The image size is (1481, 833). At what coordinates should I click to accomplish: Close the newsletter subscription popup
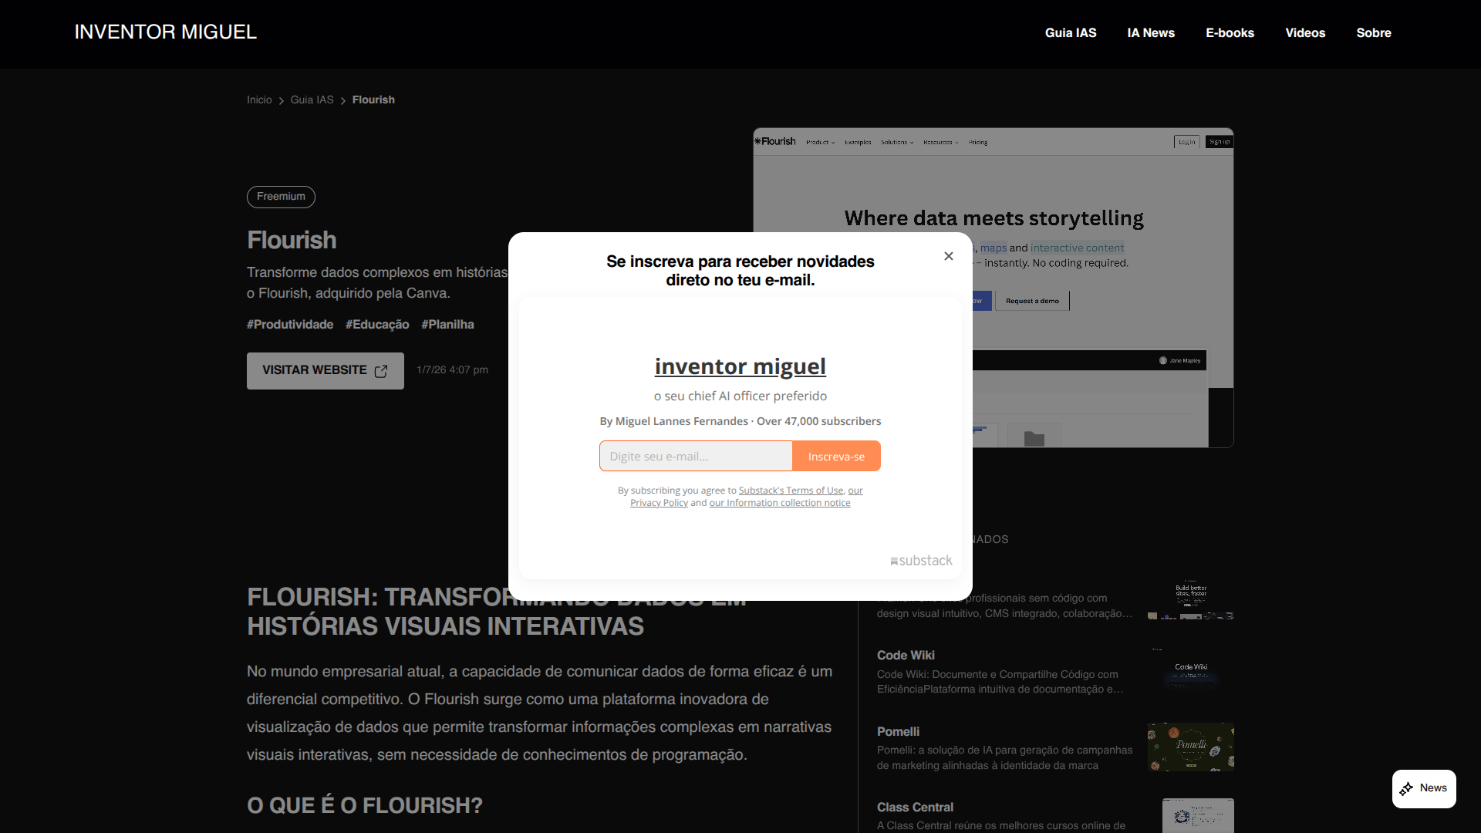tap(949, 256)
